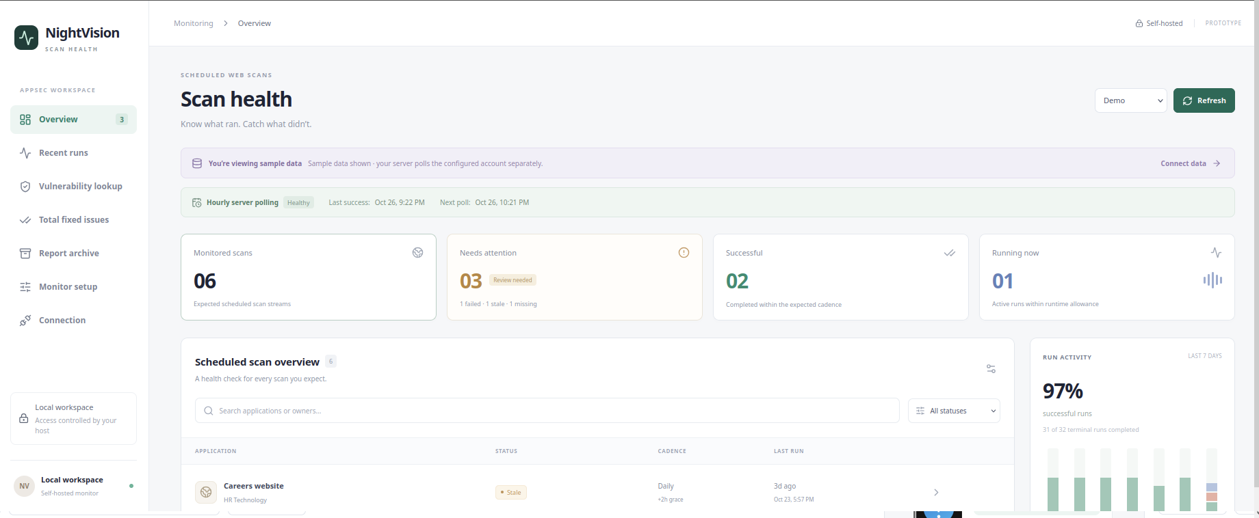Viewport: 1259px width, 518px height.
Task: Open the Overview menu item
Action: (x=73, y=120)
